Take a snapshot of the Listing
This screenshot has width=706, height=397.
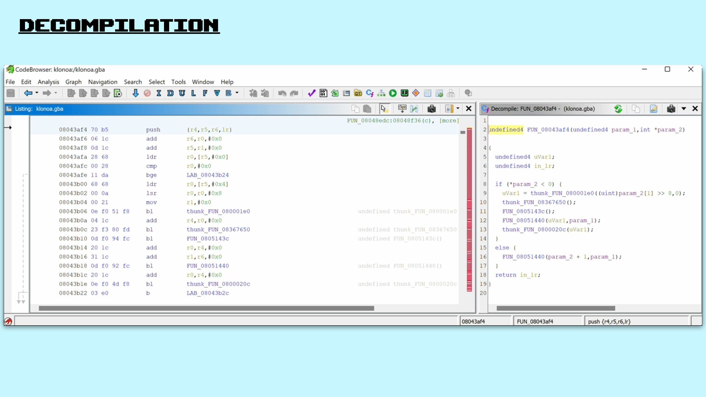(432, 109)
